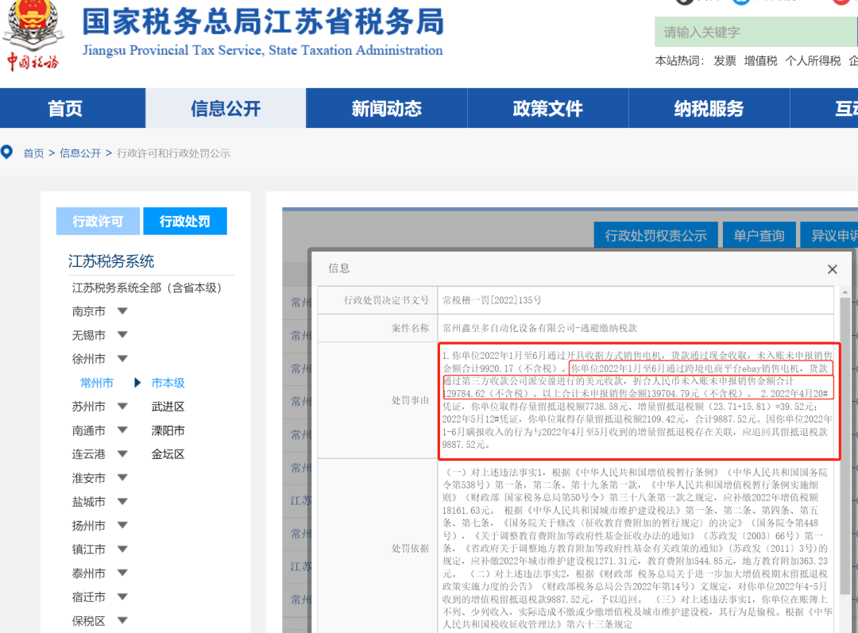858x633 pixels.
Task: Click the 国家税务总局江苏省税务局 site title
Action: pos(263,21)
